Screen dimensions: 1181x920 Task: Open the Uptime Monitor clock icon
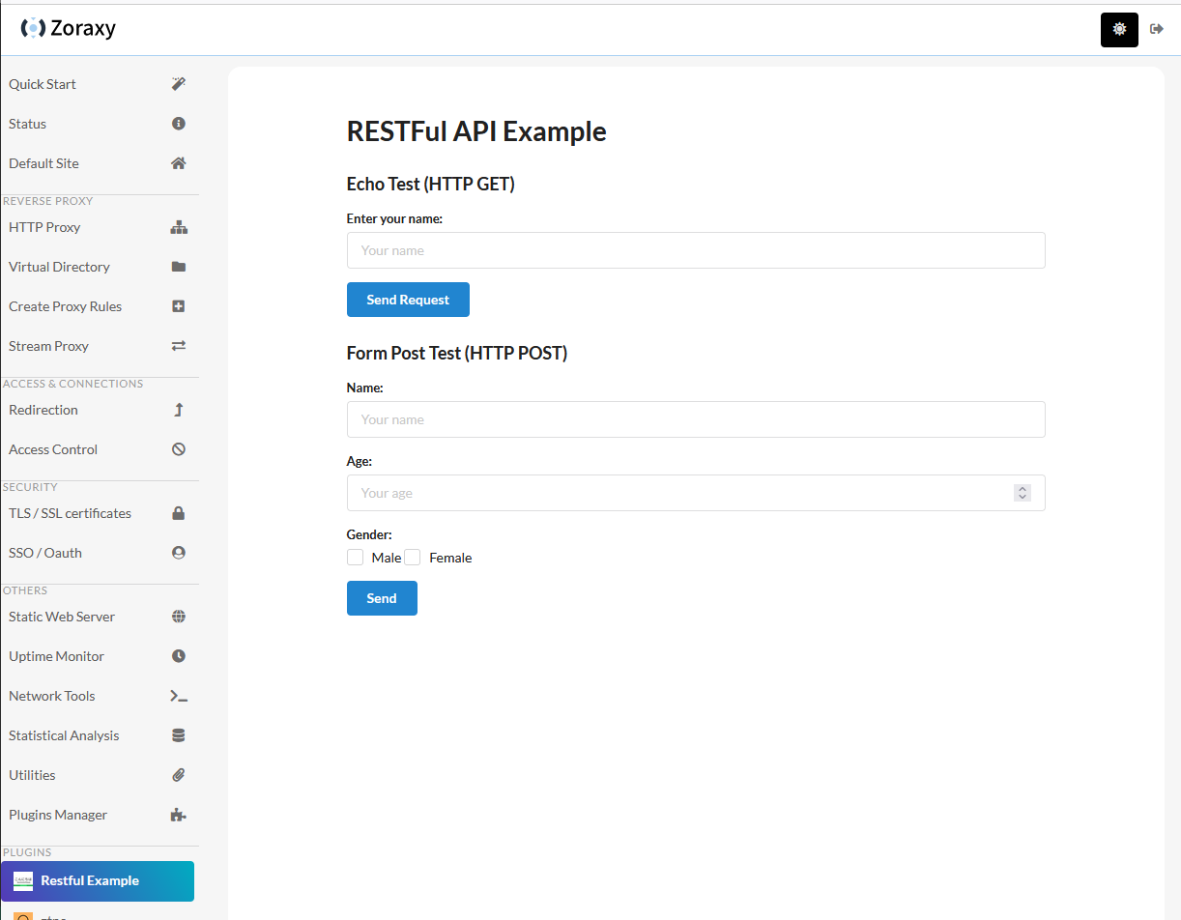(178, 656)
